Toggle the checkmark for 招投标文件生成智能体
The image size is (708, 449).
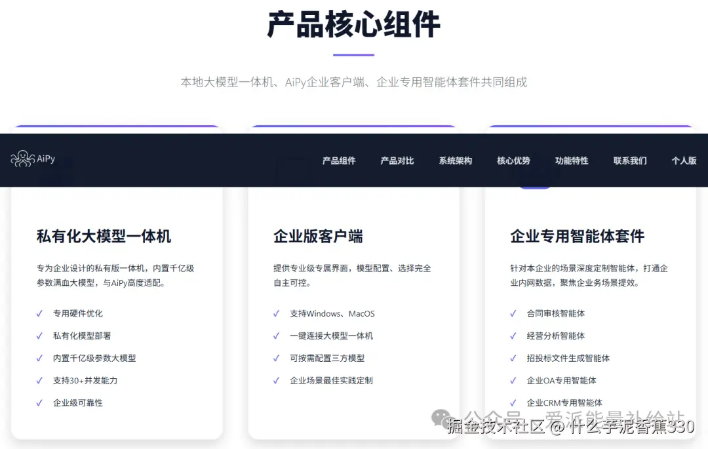513,358
